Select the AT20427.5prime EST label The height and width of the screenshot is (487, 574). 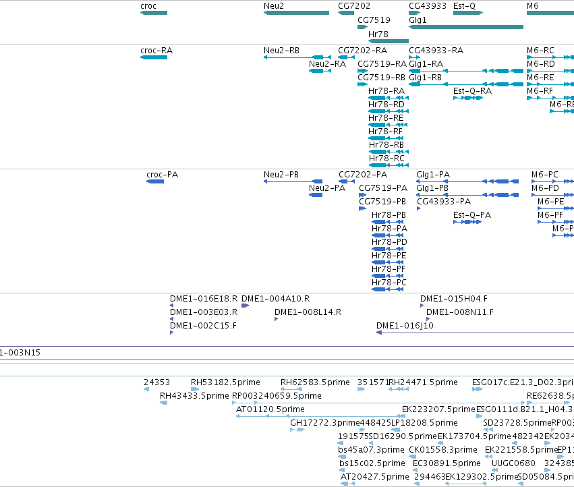(375, 477)
